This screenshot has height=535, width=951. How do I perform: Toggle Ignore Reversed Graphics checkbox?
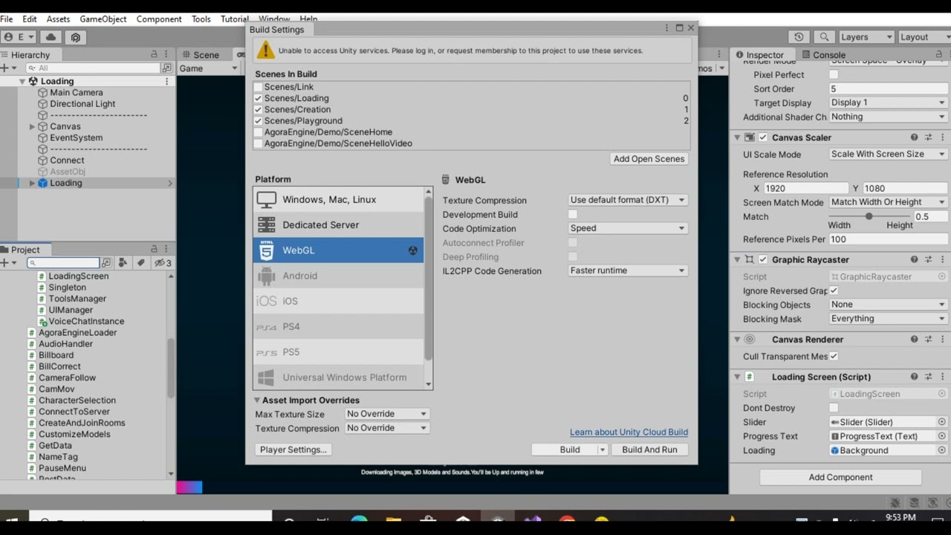(x=834, y=291)
